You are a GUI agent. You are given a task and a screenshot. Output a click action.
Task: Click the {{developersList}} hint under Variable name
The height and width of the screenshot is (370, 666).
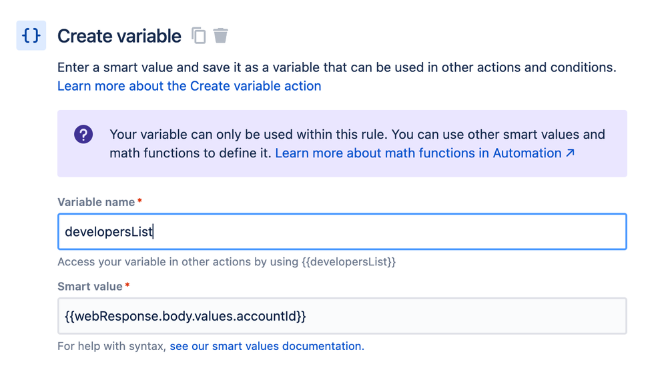tap(349, 262)
